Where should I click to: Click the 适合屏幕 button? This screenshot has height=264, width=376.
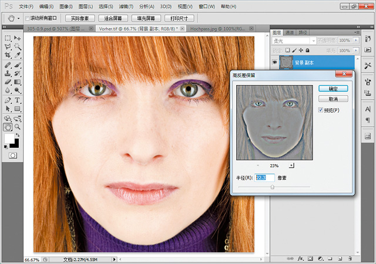[113, 18]
